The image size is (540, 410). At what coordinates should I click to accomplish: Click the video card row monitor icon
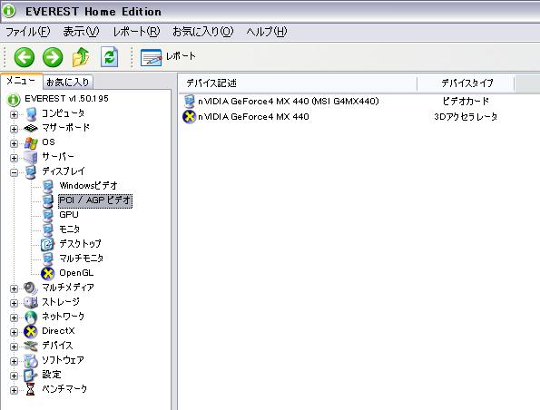pyautogui.click(x=189, y=102)
